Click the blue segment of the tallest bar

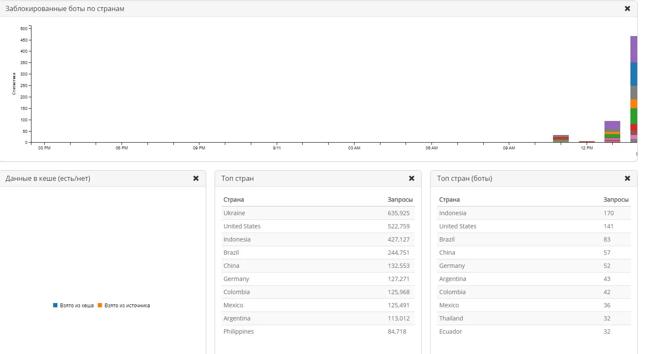click(x=633, y=74)
